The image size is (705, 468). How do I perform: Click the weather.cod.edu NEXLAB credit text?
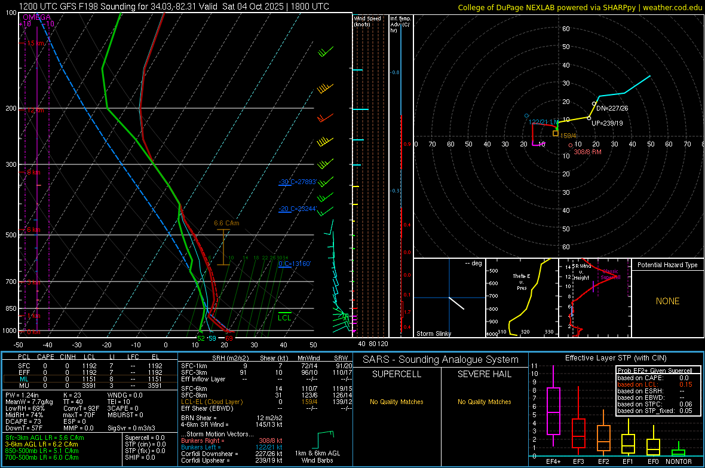(580, 7)
